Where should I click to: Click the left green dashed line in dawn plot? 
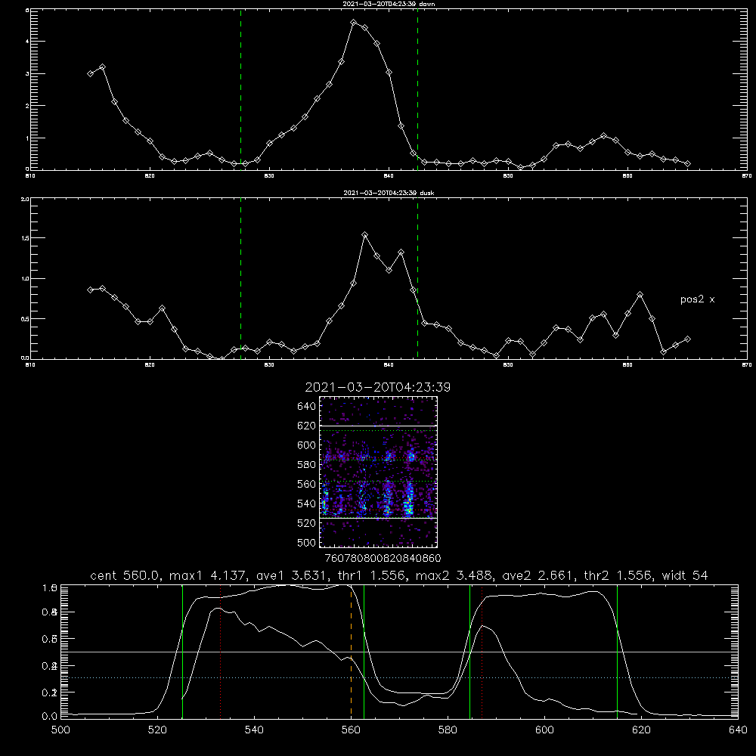pos(240,89)
